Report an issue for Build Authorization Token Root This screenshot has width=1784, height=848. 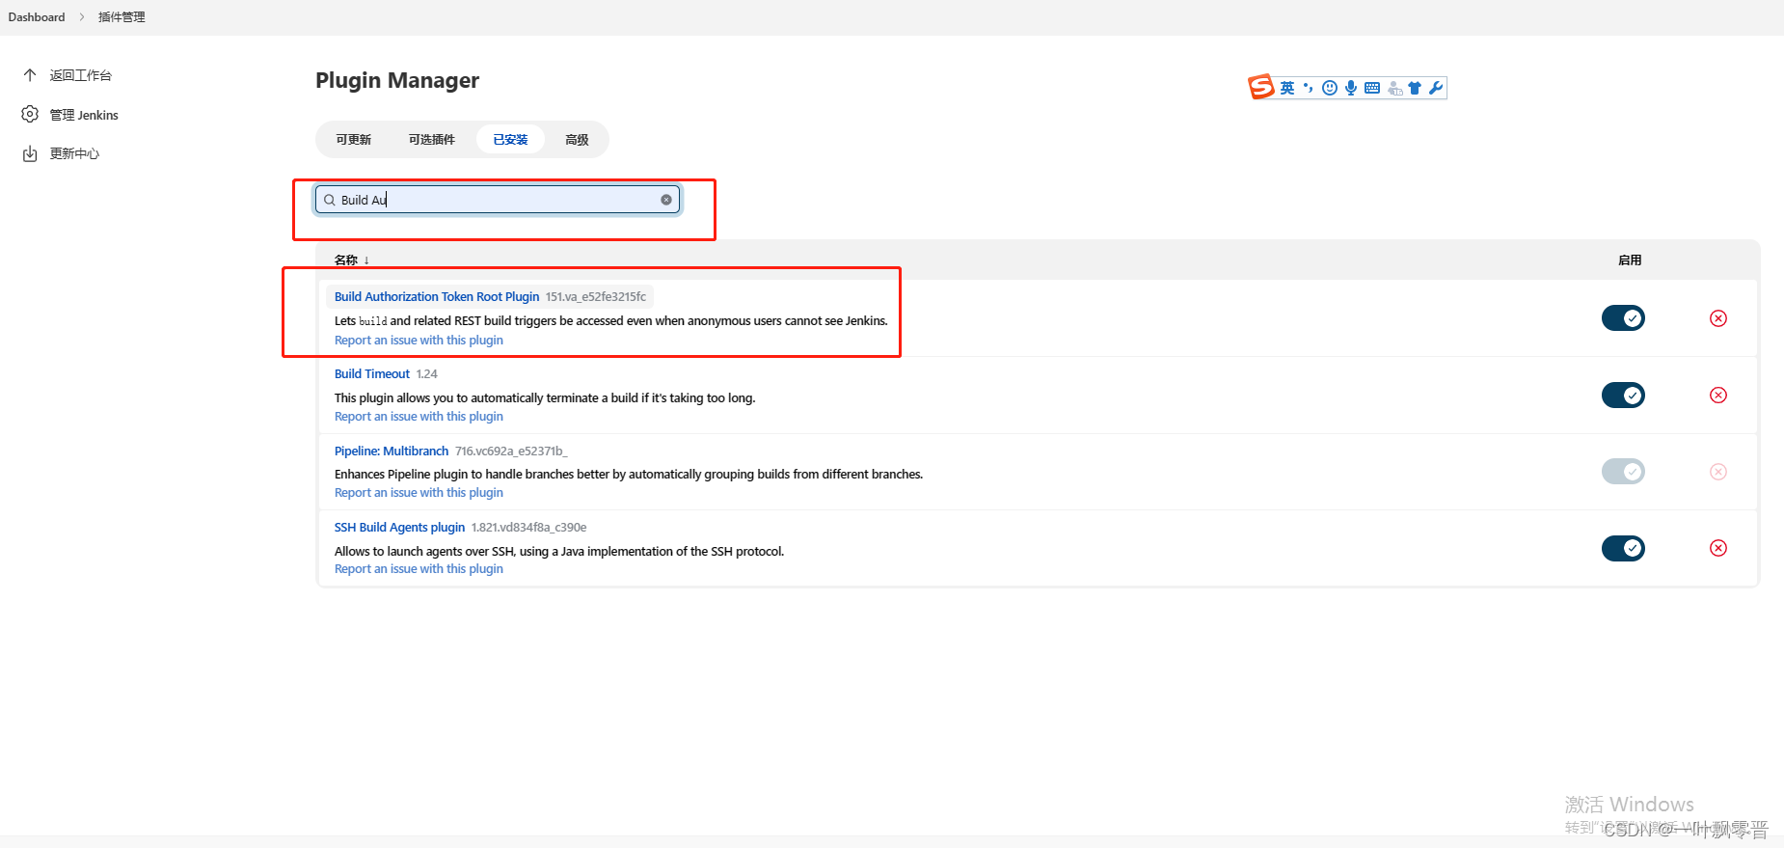(x=419, y=341)
